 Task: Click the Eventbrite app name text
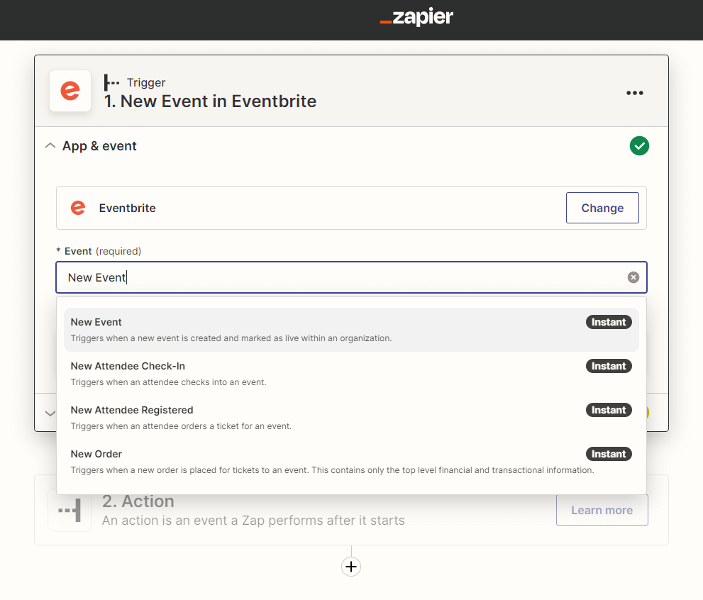(x=127, y=208)
